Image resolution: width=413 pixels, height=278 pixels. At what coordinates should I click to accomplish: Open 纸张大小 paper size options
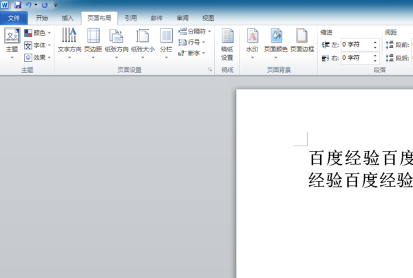(x=142, y=43)
